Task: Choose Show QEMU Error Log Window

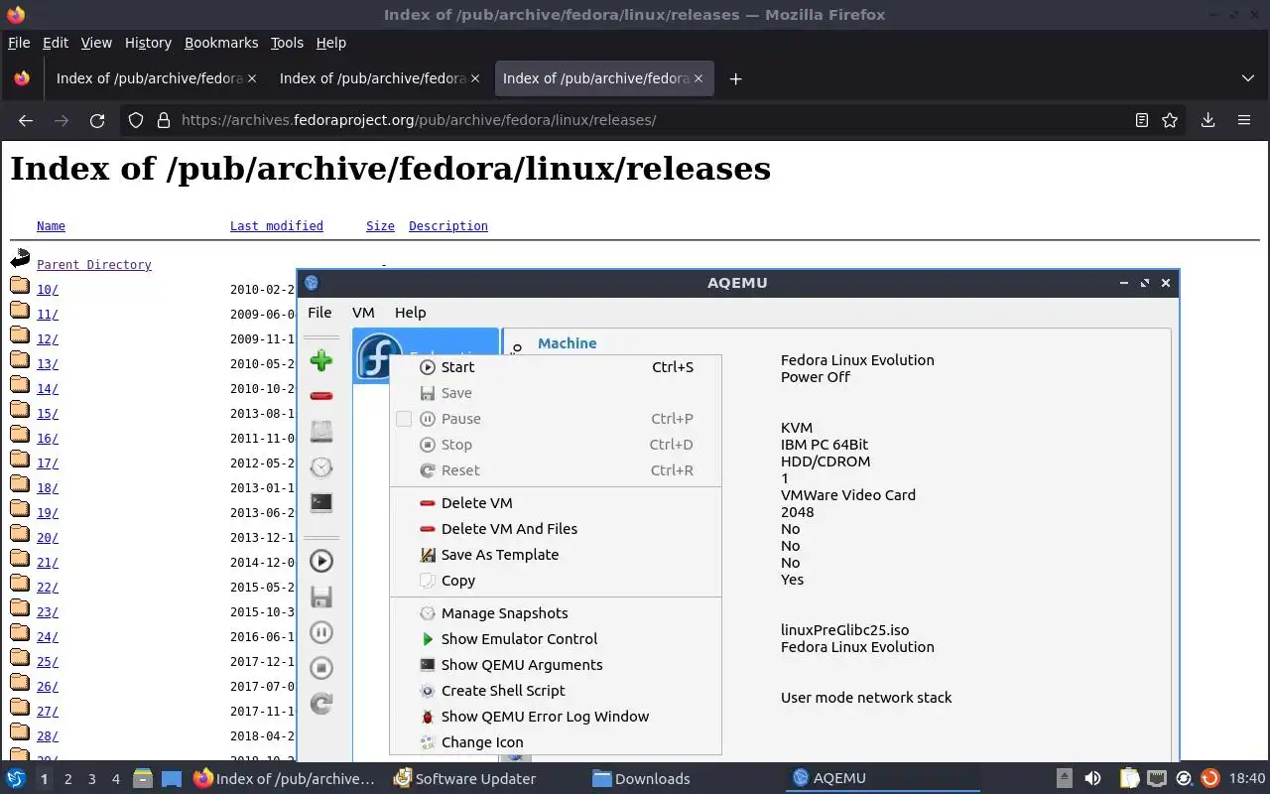Action: [556, 717]
